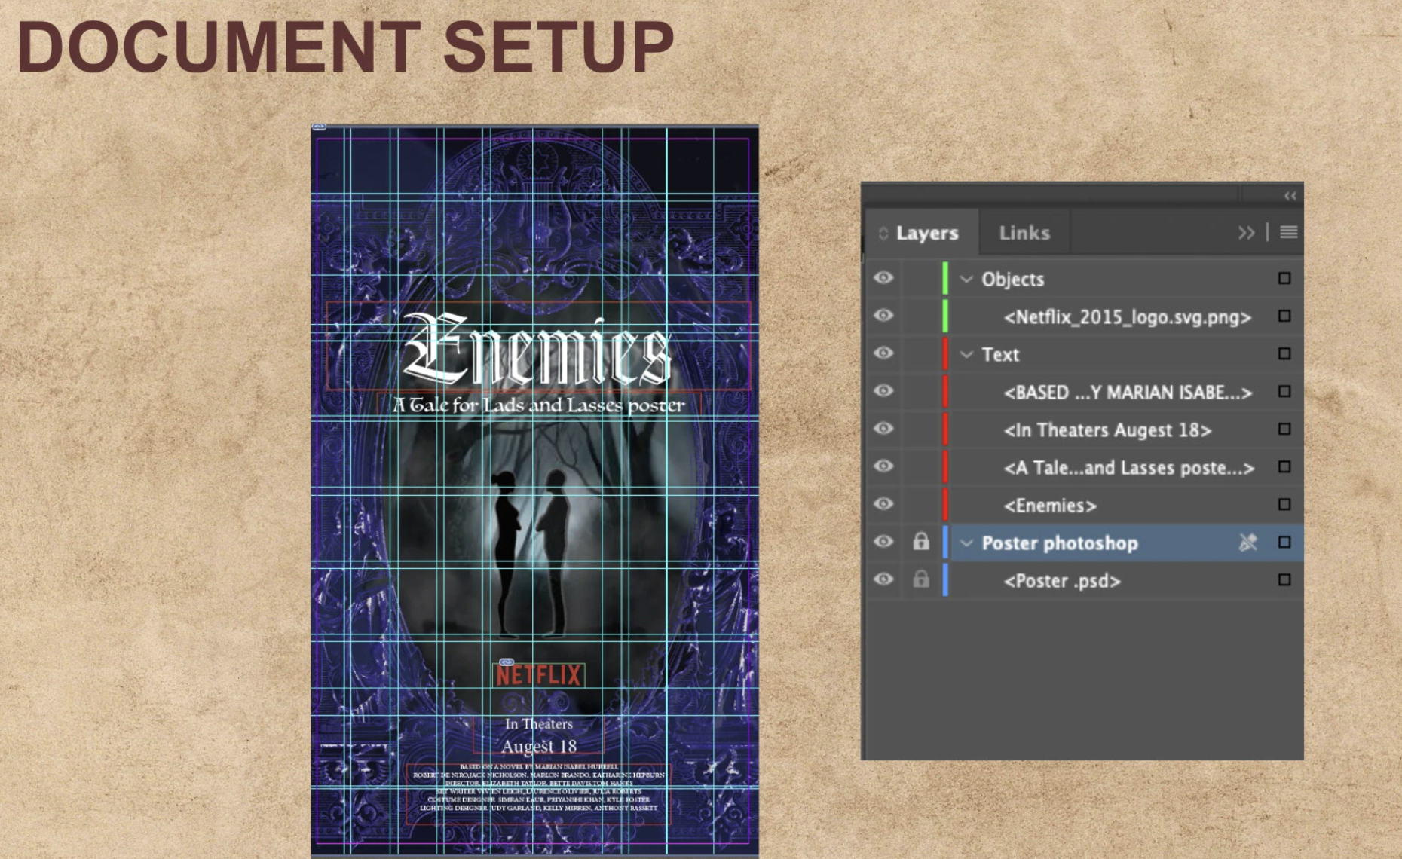Switch to the Layers tab
This screenshot has height=859, width=1402.
pos(927,233)
